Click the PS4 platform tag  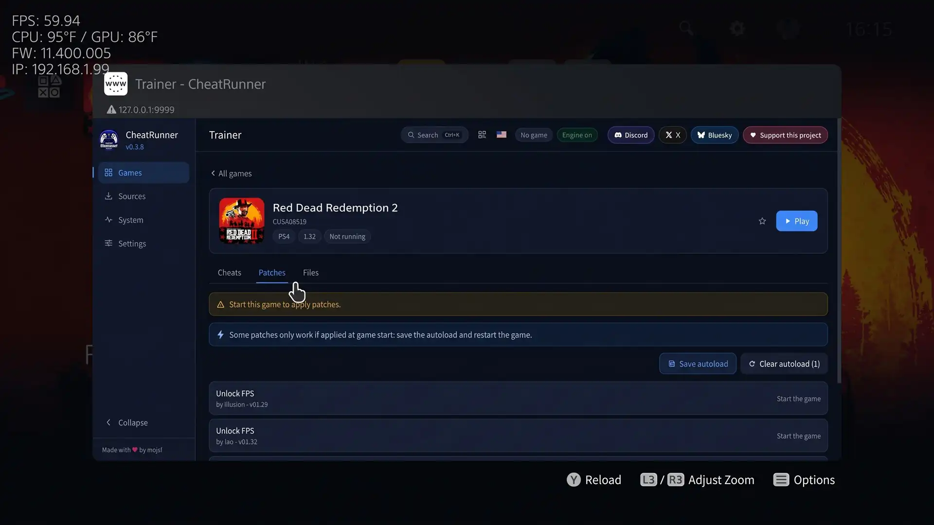tap(284, 237)
